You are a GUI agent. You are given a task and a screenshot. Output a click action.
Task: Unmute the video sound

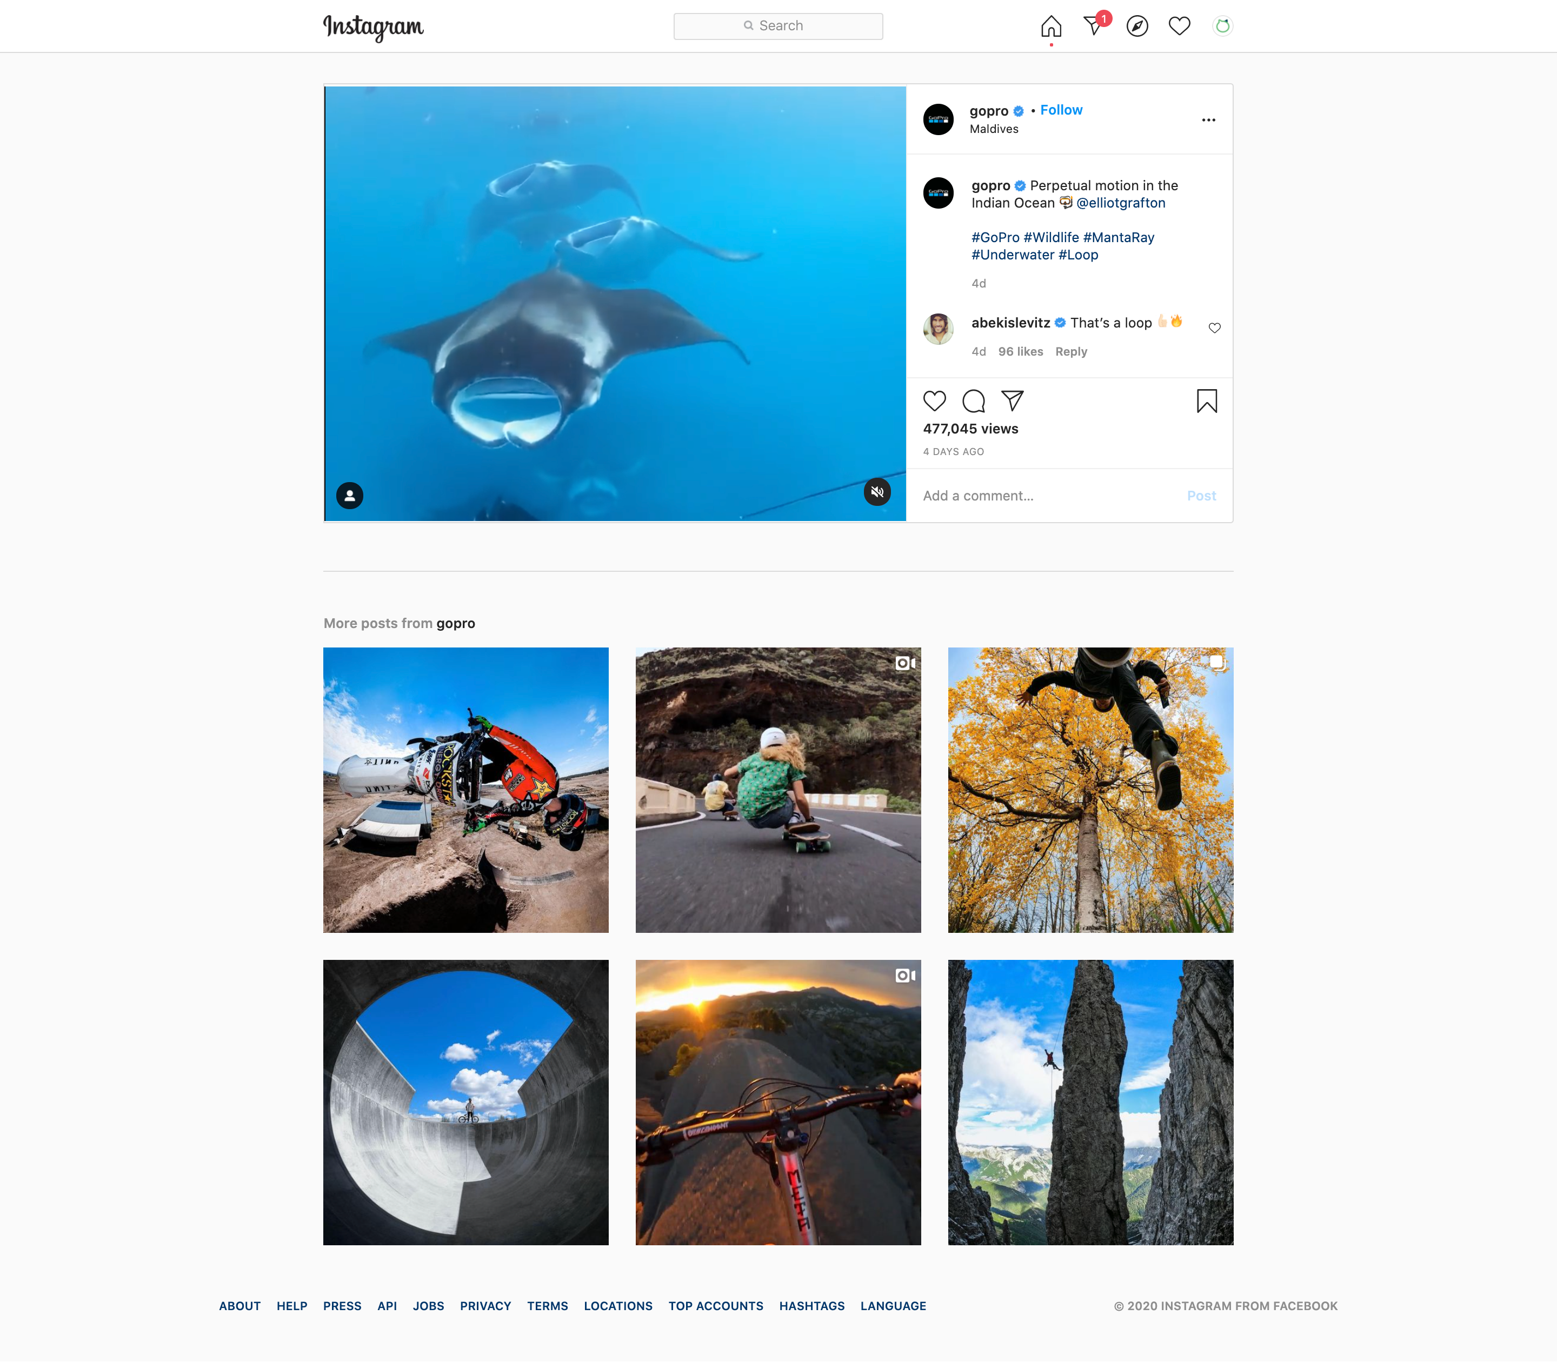click(x=876, y=492)
